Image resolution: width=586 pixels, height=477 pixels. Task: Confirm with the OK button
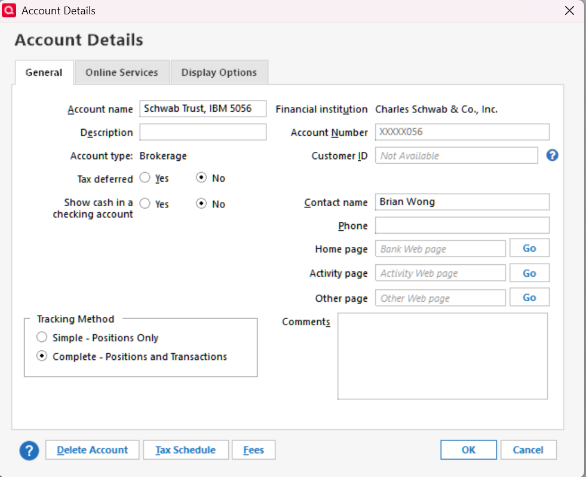click(x=468, y=450)
